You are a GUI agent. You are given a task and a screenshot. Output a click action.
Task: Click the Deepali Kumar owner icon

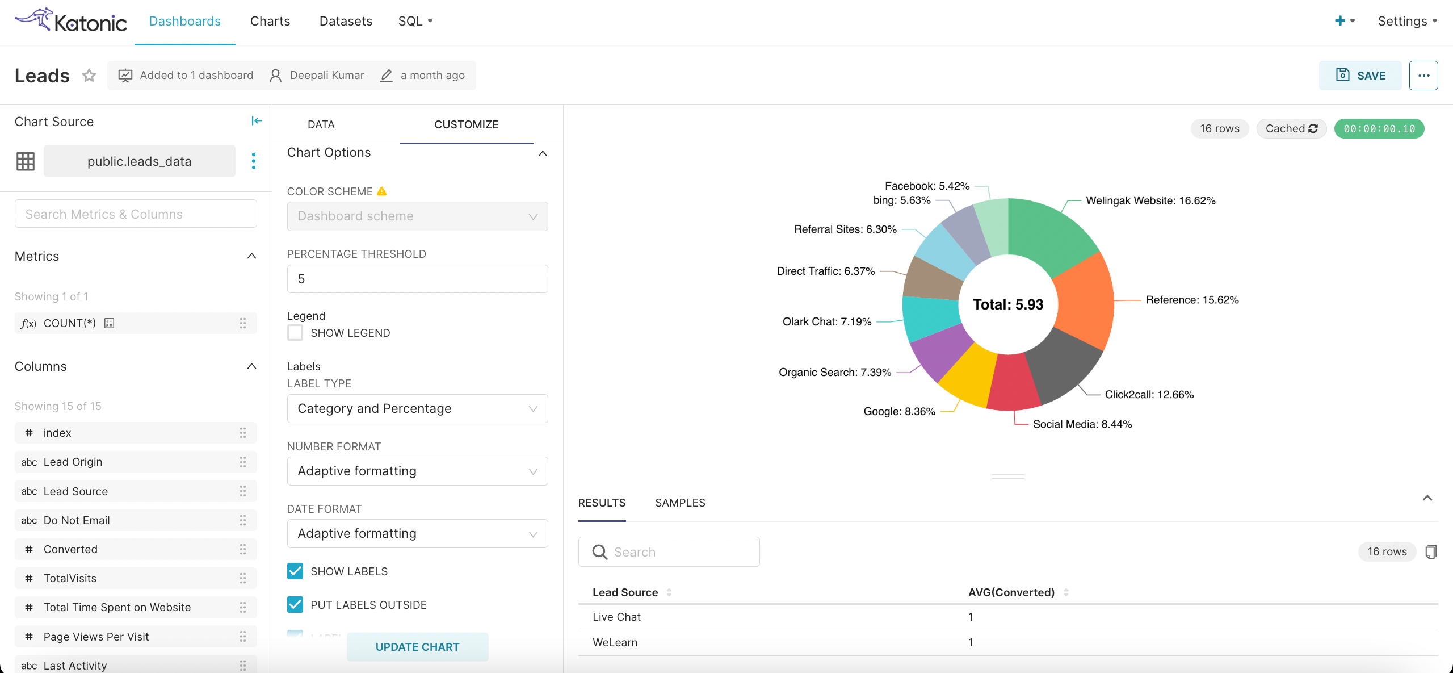click(x=275, y=76)
